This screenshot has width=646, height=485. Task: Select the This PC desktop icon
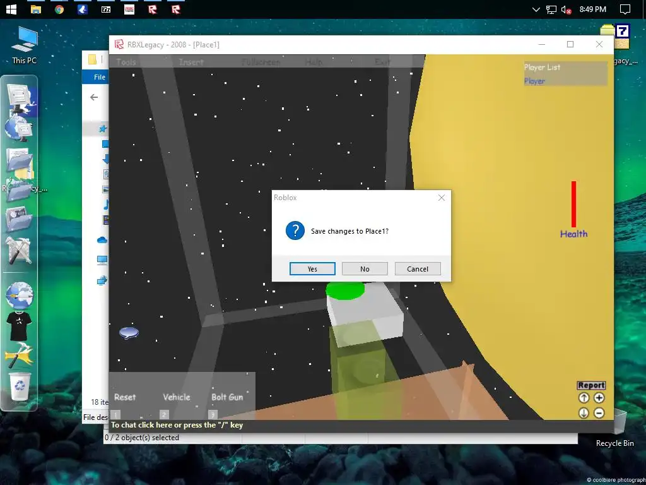point(25,45)
